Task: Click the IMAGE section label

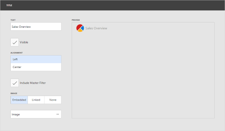Action: [13, 93]
